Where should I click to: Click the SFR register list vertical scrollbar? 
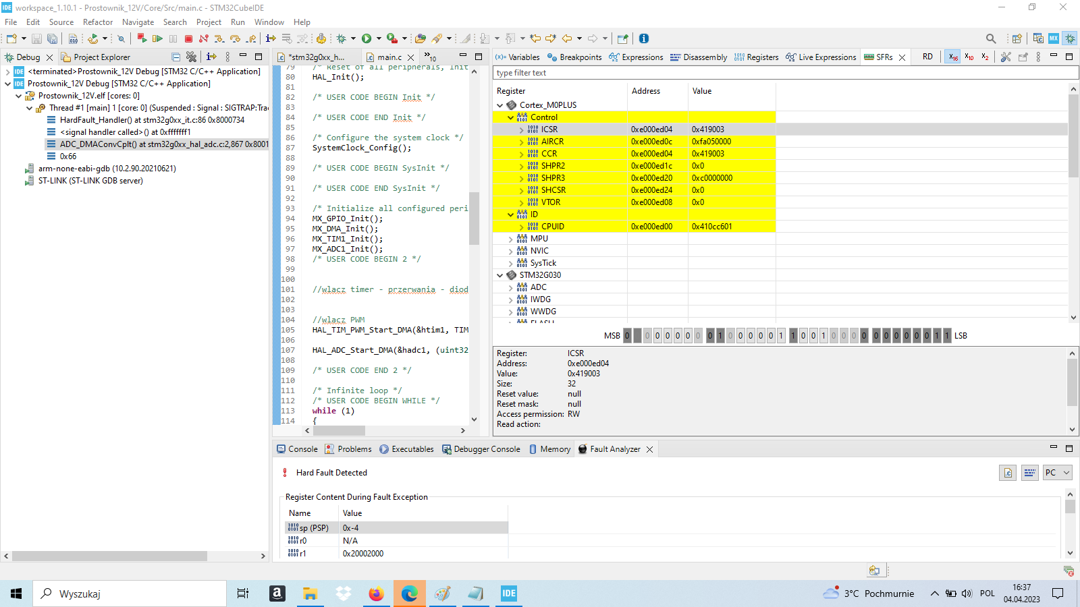click(1073, 136)
